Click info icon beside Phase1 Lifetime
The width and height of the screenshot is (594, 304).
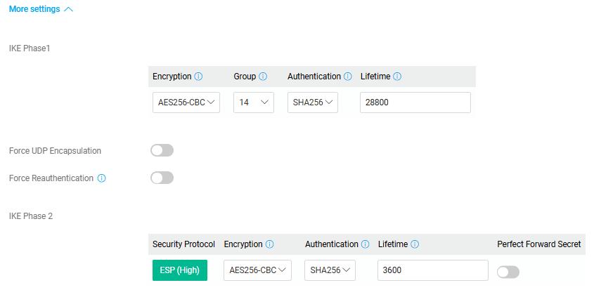click(397, 77)
